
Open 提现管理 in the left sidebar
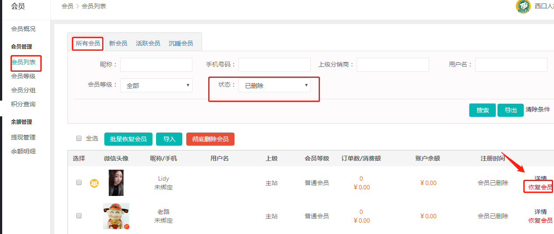tap(23, 137)
